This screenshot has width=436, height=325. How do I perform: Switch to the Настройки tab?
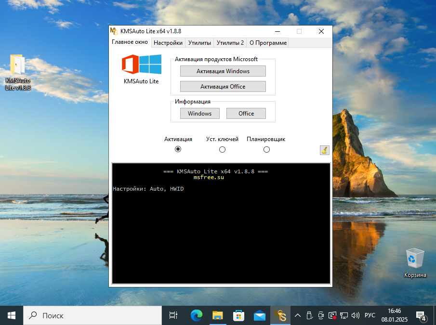tap(168, 42)
